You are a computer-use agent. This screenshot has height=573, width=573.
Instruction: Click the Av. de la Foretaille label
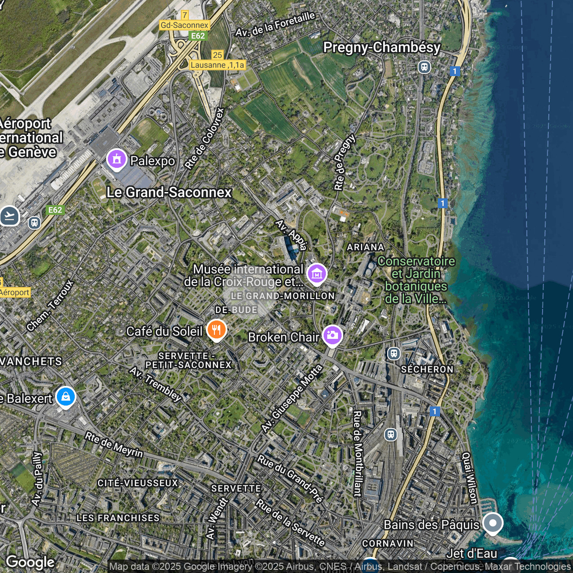[275, 24]
